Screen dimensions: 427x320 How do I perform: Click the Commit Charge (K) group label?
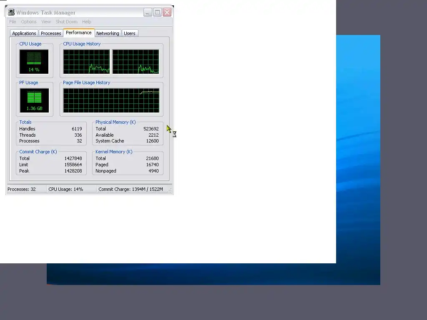click(38, 152)
